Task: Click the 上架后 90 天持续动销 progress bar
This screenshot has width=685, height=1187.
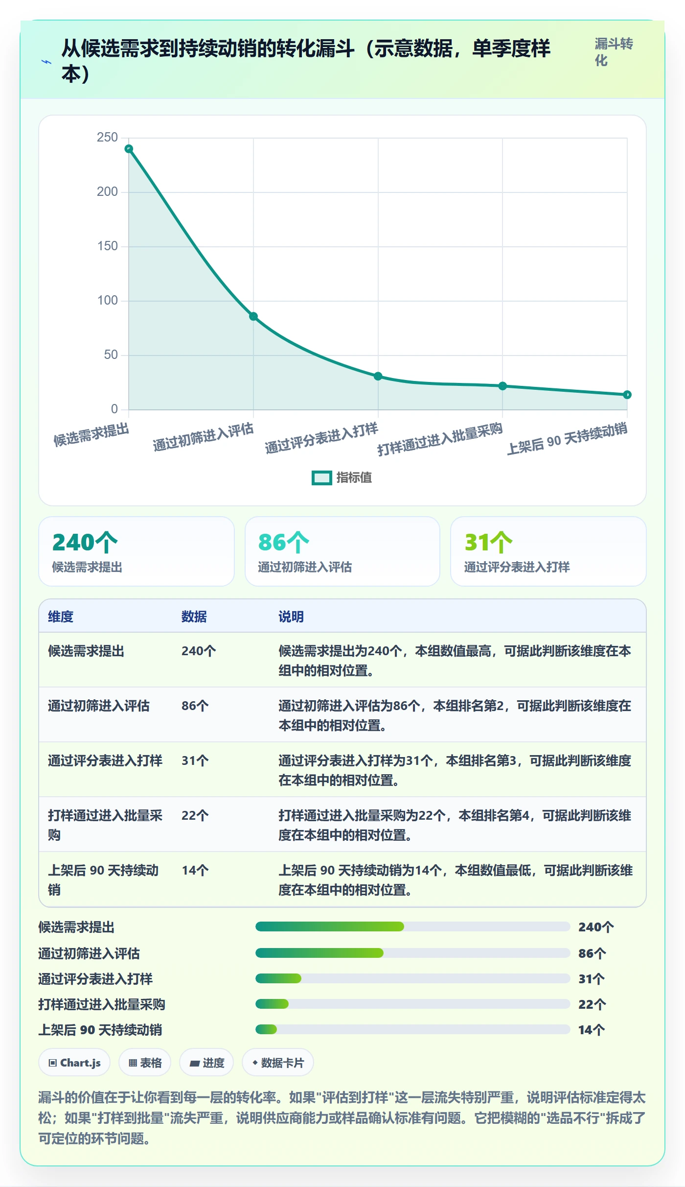Action: tap(413, 1029)
